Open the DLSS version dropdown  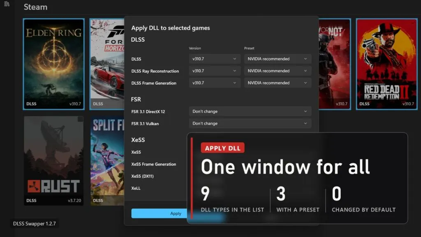(214, 59)
